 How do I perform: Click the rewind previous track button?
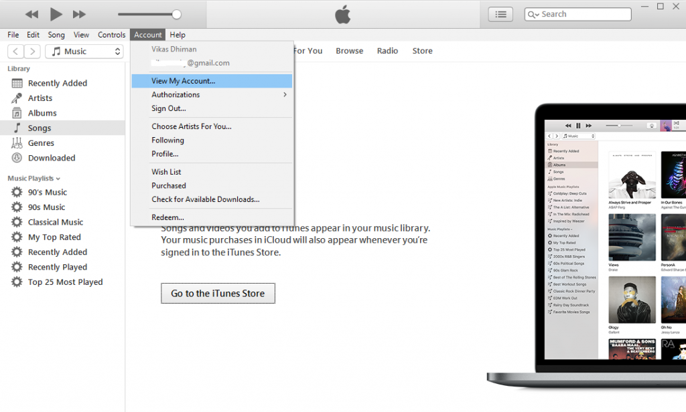pos(31,15)
